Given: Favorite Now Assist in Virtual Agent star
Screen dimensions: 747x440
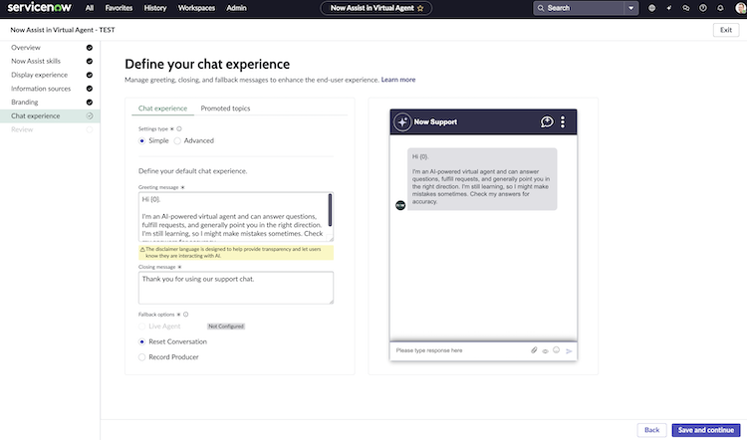Looking at the screenshot, I should [x=420, y=8].
